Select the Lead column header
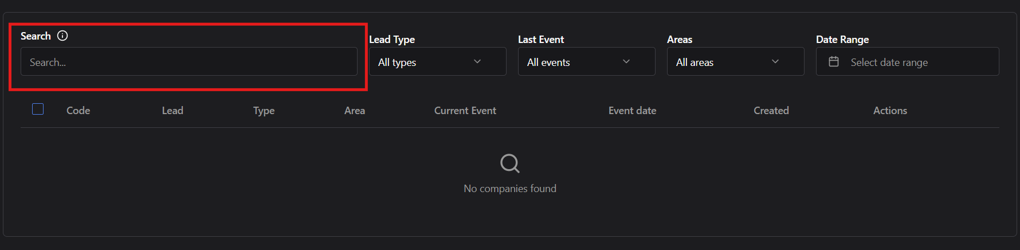Viewport: 1020px width, 250px height. [x=172, y=111]
